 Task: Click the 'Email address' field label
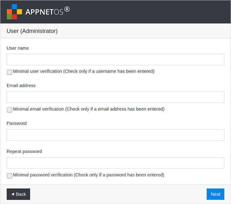[x=21, y=85]
